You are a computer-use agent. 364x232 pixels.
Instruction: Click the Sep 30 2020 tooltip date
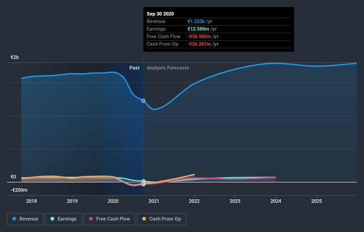click(x=160, y=14)
